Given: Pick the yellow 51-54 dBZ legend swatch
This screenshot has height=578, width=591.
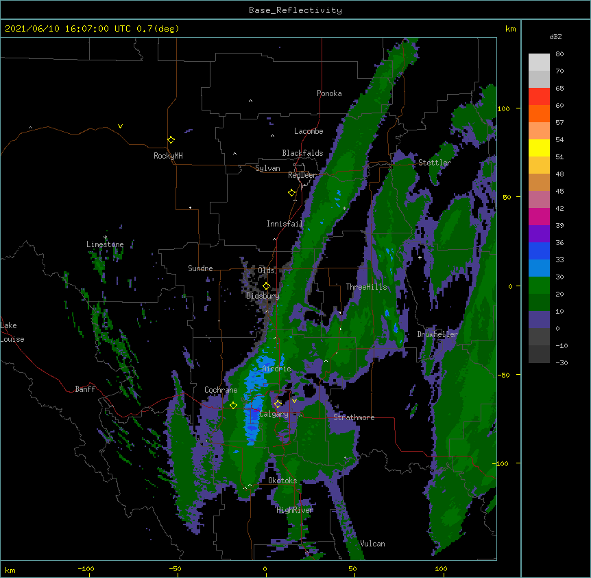Looking at the screenshot, I should click(539, 148).
